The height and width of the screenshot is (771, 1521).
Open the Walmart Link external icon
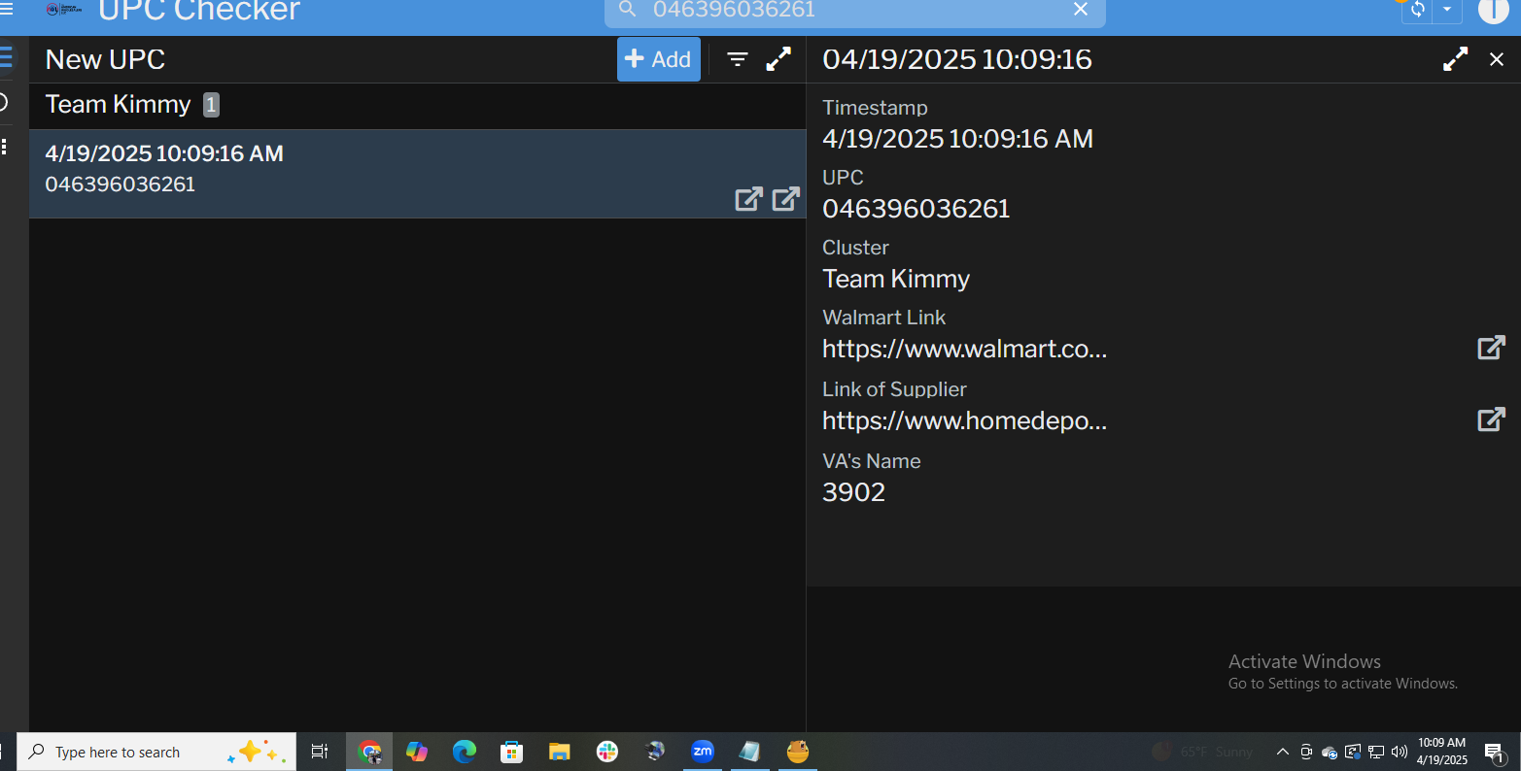coord(1491,348)
